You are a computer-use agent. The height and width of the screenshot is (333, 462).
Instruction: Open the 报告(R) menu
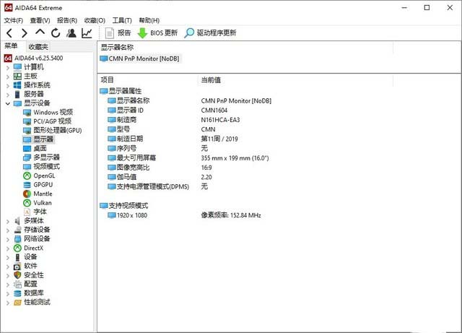(67, 20)
